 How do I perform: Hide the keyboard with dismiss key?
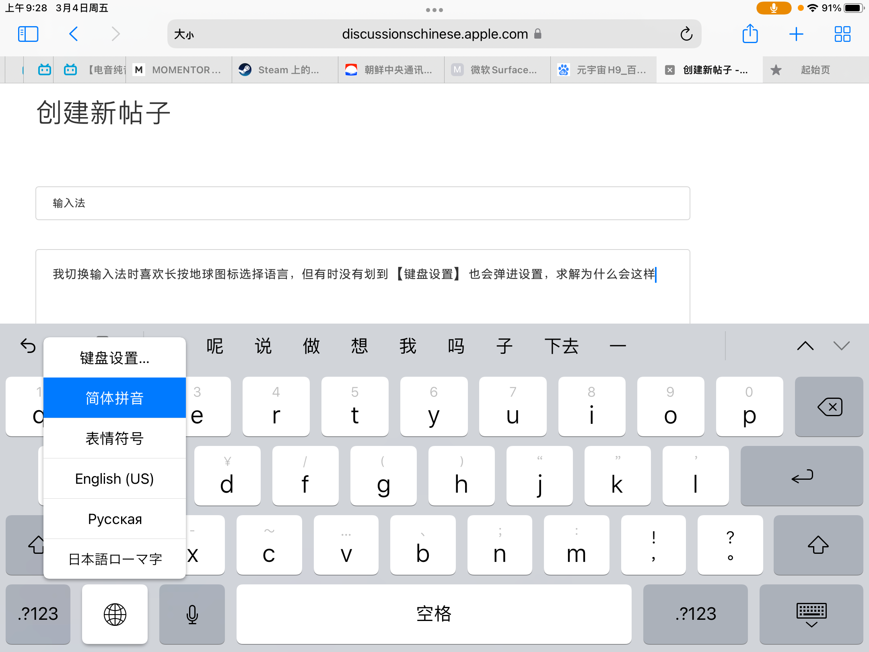(811, 614)
